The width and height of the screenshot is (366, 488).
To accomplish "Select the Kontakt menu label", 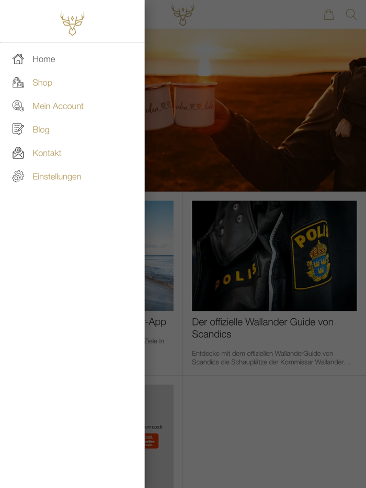I will (47, 153).
